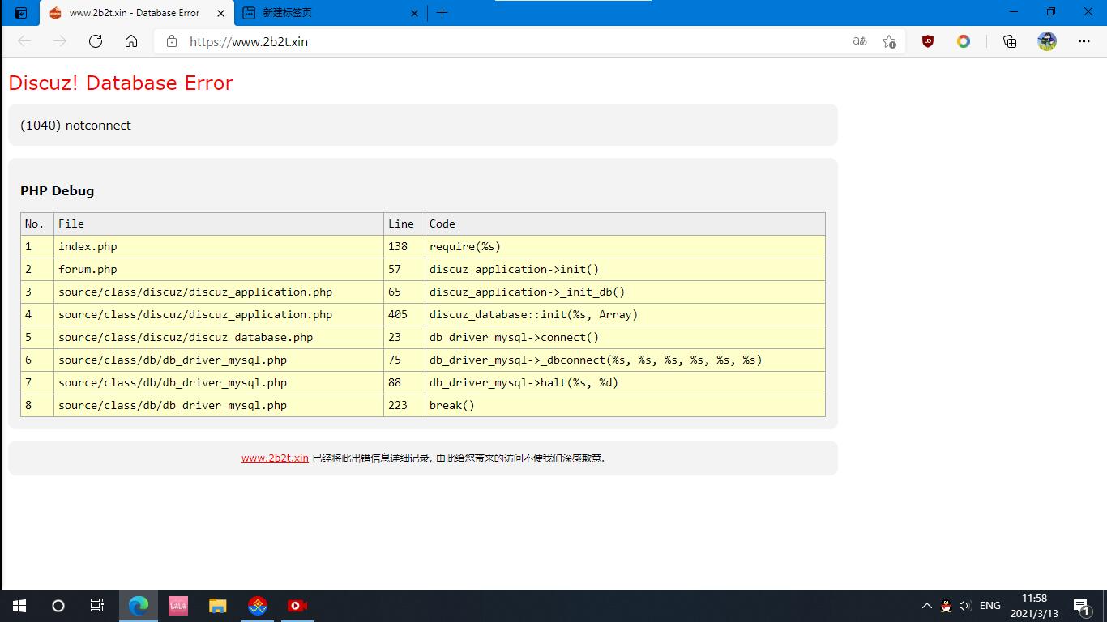Launch the pink bilibili taskbar app

tap(178, 606)
